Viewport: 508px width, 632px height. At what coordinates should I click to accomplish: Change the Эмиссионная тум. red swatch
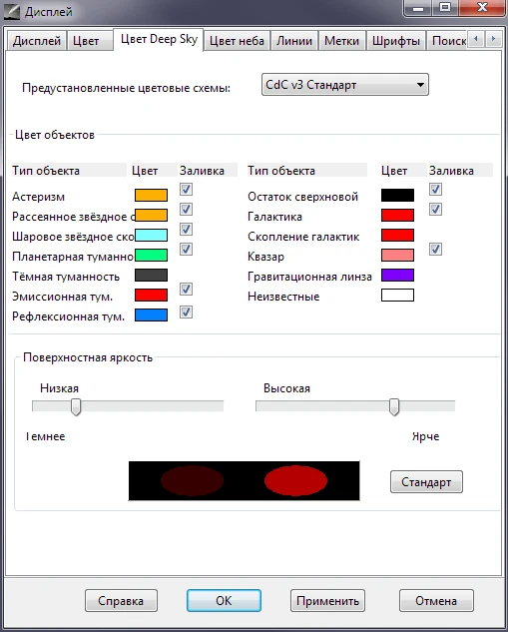[151, 296]
